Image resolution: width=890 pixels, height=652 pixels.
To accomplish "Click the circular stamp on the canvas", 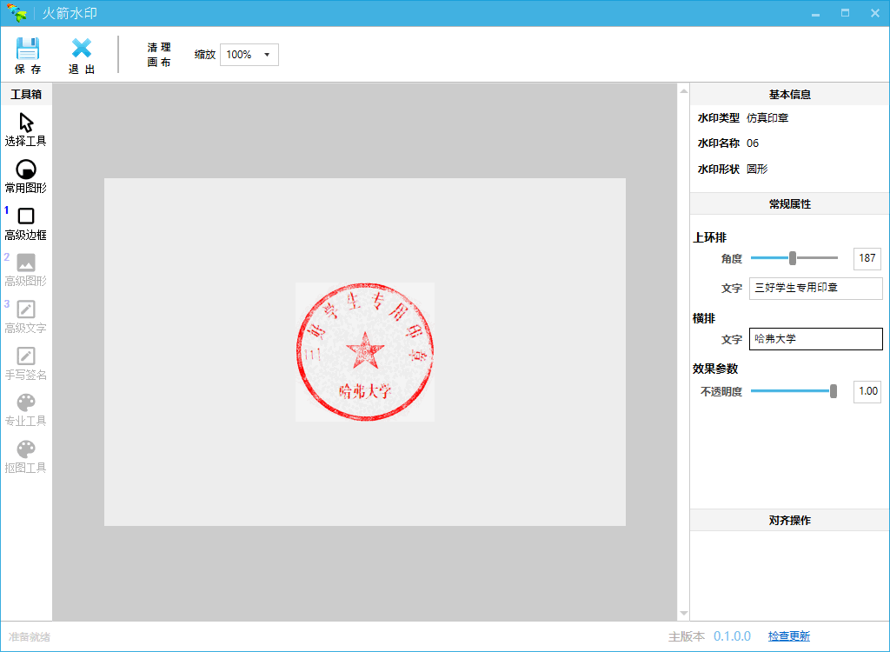I will click(x=365, y=352).
